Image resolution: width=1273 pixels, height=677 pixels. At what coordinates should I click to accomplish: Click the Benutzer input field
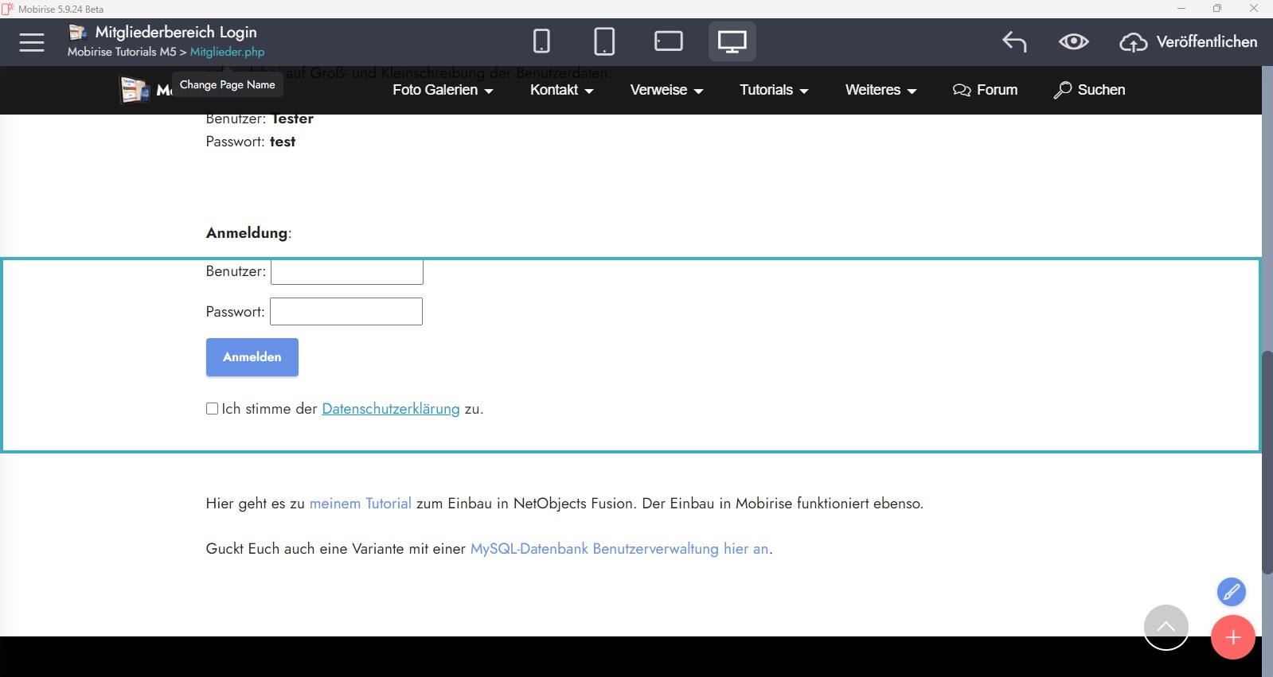pos(347,272)
